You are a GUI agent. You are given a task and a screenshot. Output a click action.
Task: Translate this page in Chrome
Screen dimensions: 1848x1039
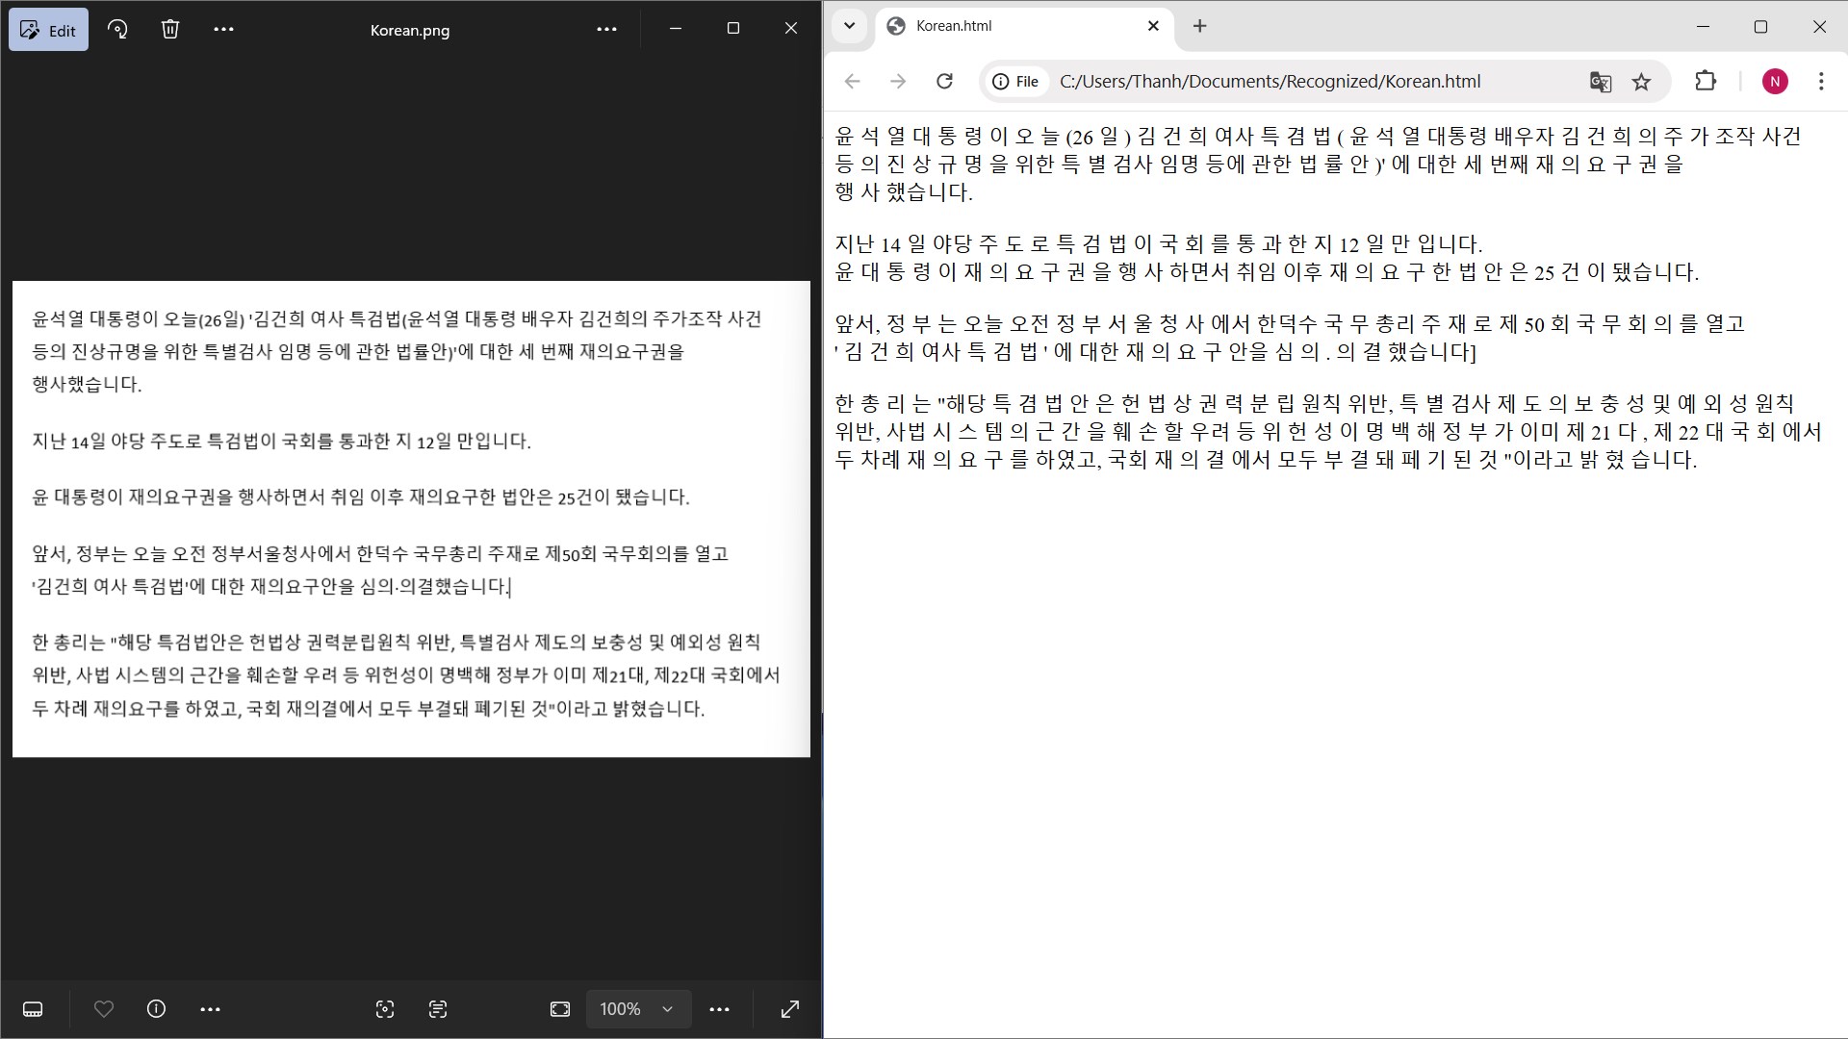1600,82
